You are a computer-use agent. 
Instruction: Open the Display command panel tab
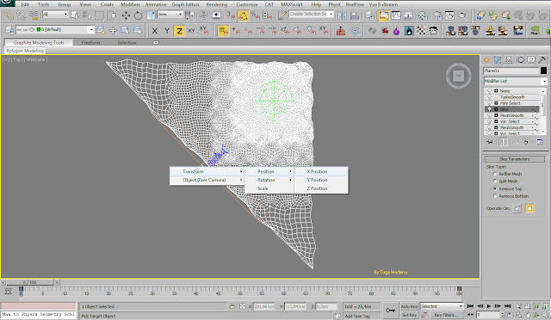[531, 60]
